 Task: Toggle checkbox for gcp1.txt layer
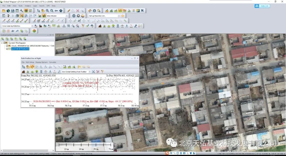(7, 49)
